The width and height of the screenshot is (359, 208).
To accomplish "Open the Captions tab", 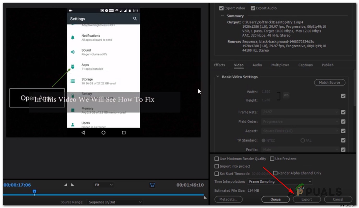I will coord(305,65).
